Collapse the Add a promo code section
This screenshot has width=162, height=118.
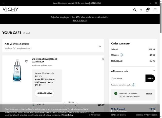[x=154, y=71]
